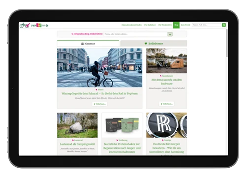Open the RR emblem article image

pos(166,125)
